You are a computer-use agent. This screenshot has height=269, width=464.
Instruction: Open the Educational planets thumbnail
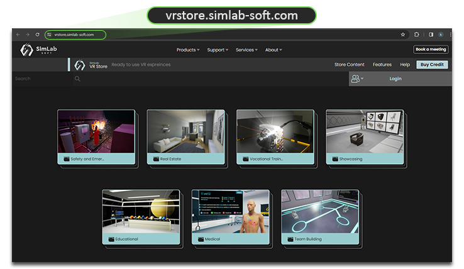pyautogui.click(x=141, y=212)
